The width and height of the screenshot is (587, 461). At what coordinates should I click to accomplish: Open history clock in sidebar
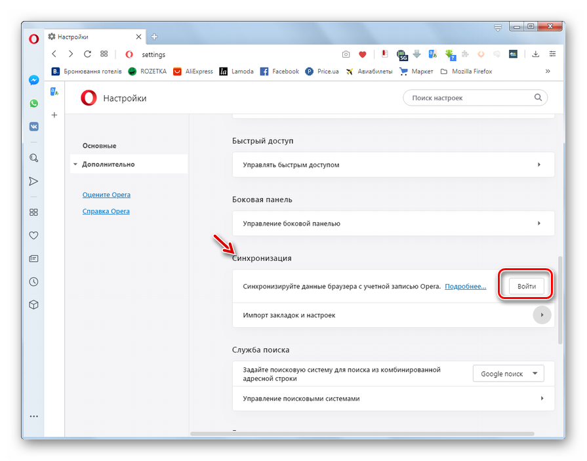tap(33, 282)
